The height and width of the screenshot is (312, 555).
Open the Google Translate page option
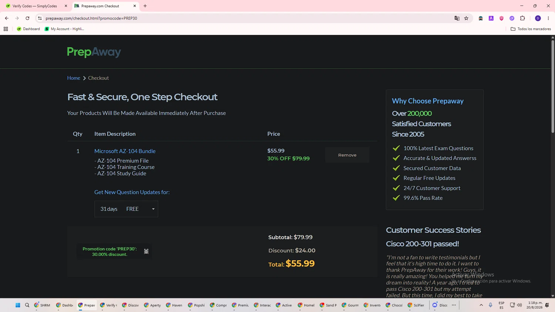point(457,18)
